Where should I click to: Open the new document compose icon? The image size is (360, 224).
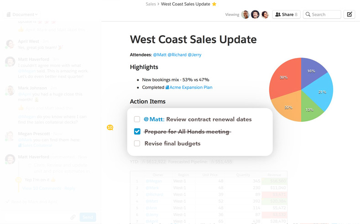(x=349, y=15)
